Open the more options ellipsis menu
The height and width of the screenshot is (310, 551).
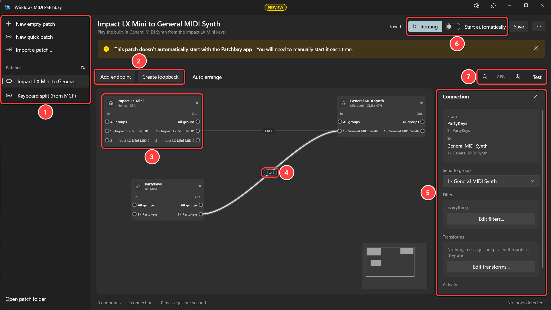(x=539, y=26)
